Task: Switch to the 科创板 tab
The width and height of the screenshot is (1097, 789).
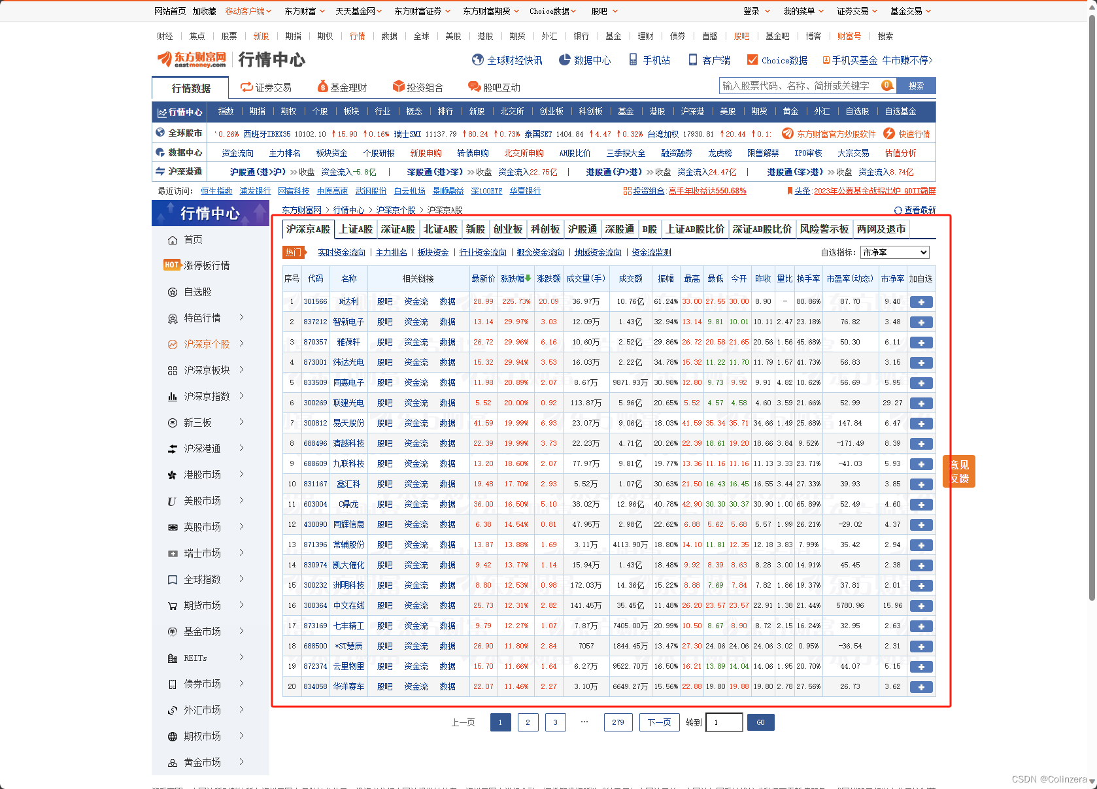Action: 545,229
